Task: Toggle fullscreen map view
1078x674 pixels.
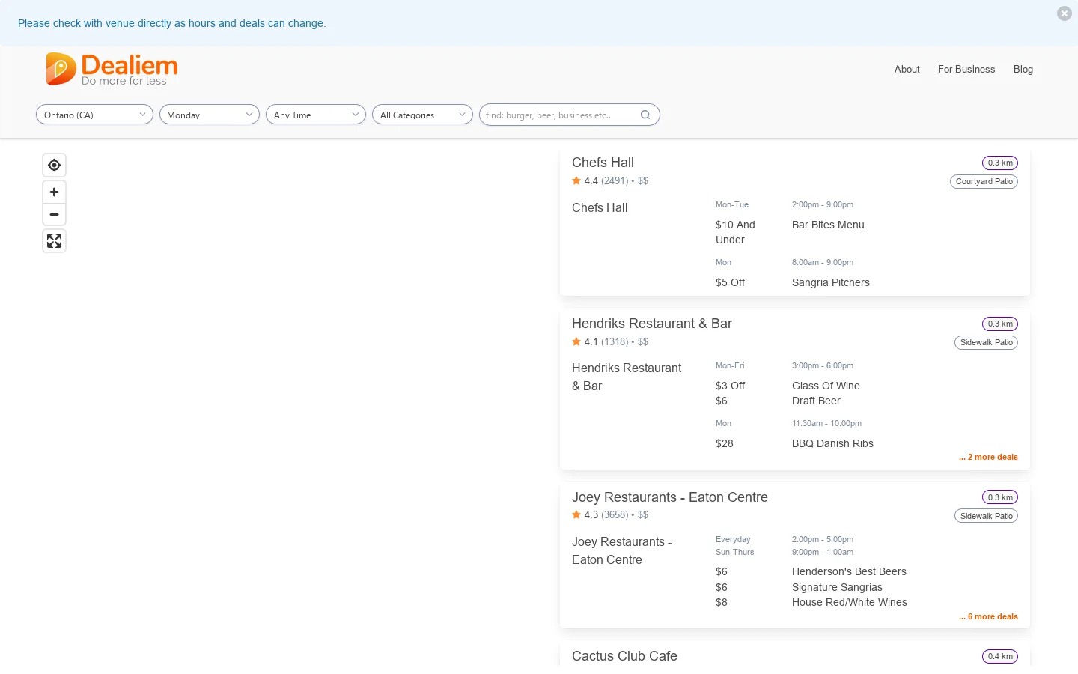Action: point(54,241)
